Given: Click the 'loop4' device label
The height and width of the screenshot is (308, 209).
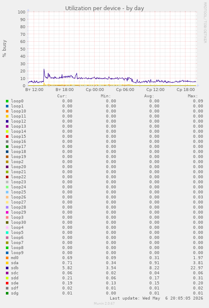Looking at the screenshot, I should [17, 228].
